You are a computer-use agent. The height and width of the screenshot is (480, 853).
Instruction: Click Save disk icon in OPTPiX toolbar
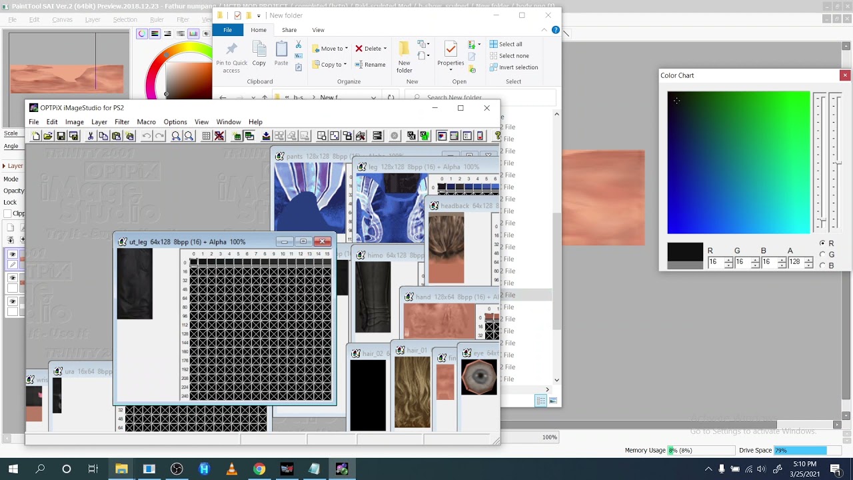pos(61,136)
